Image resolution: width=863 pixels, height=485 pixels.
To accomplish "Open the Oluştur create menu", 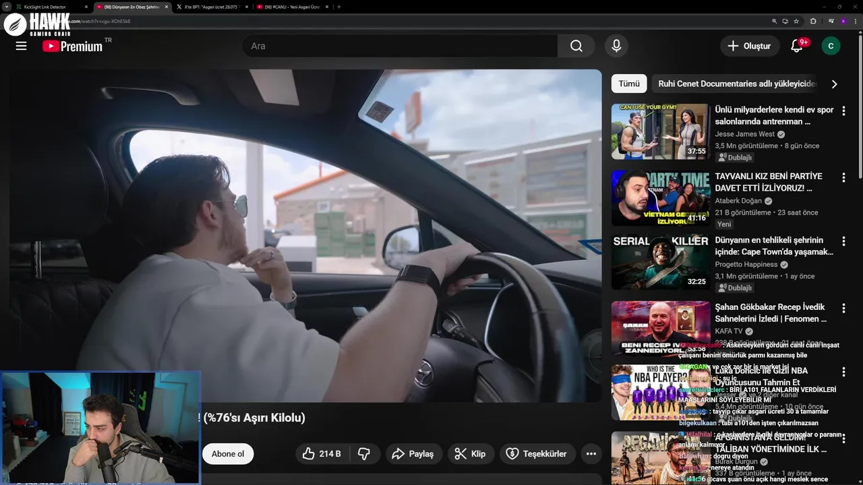I will pyautogui.click(x=749, y=46).
